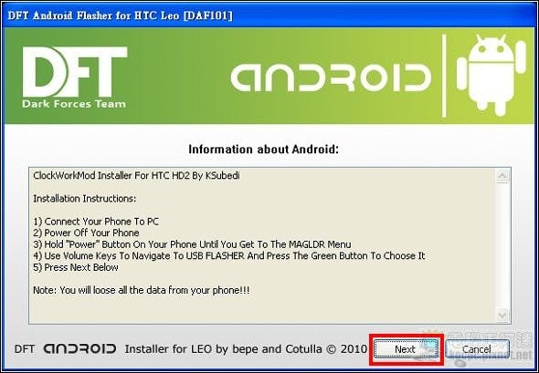The width and height of the screenshot is (539, 373).
Task: Click the scroll up arrow in info box
Action: point(502,176)
